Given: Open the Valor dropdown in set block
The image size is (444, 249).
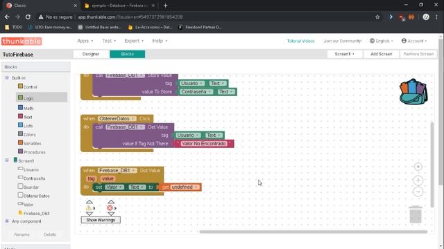Looking at the screenshot, I should pyautogui.click(x=114, y=187).
